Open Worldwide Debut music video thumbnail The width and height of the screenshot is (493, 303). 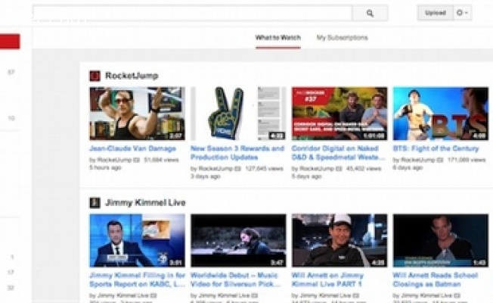pyautogui.click(x=237, y=240)
